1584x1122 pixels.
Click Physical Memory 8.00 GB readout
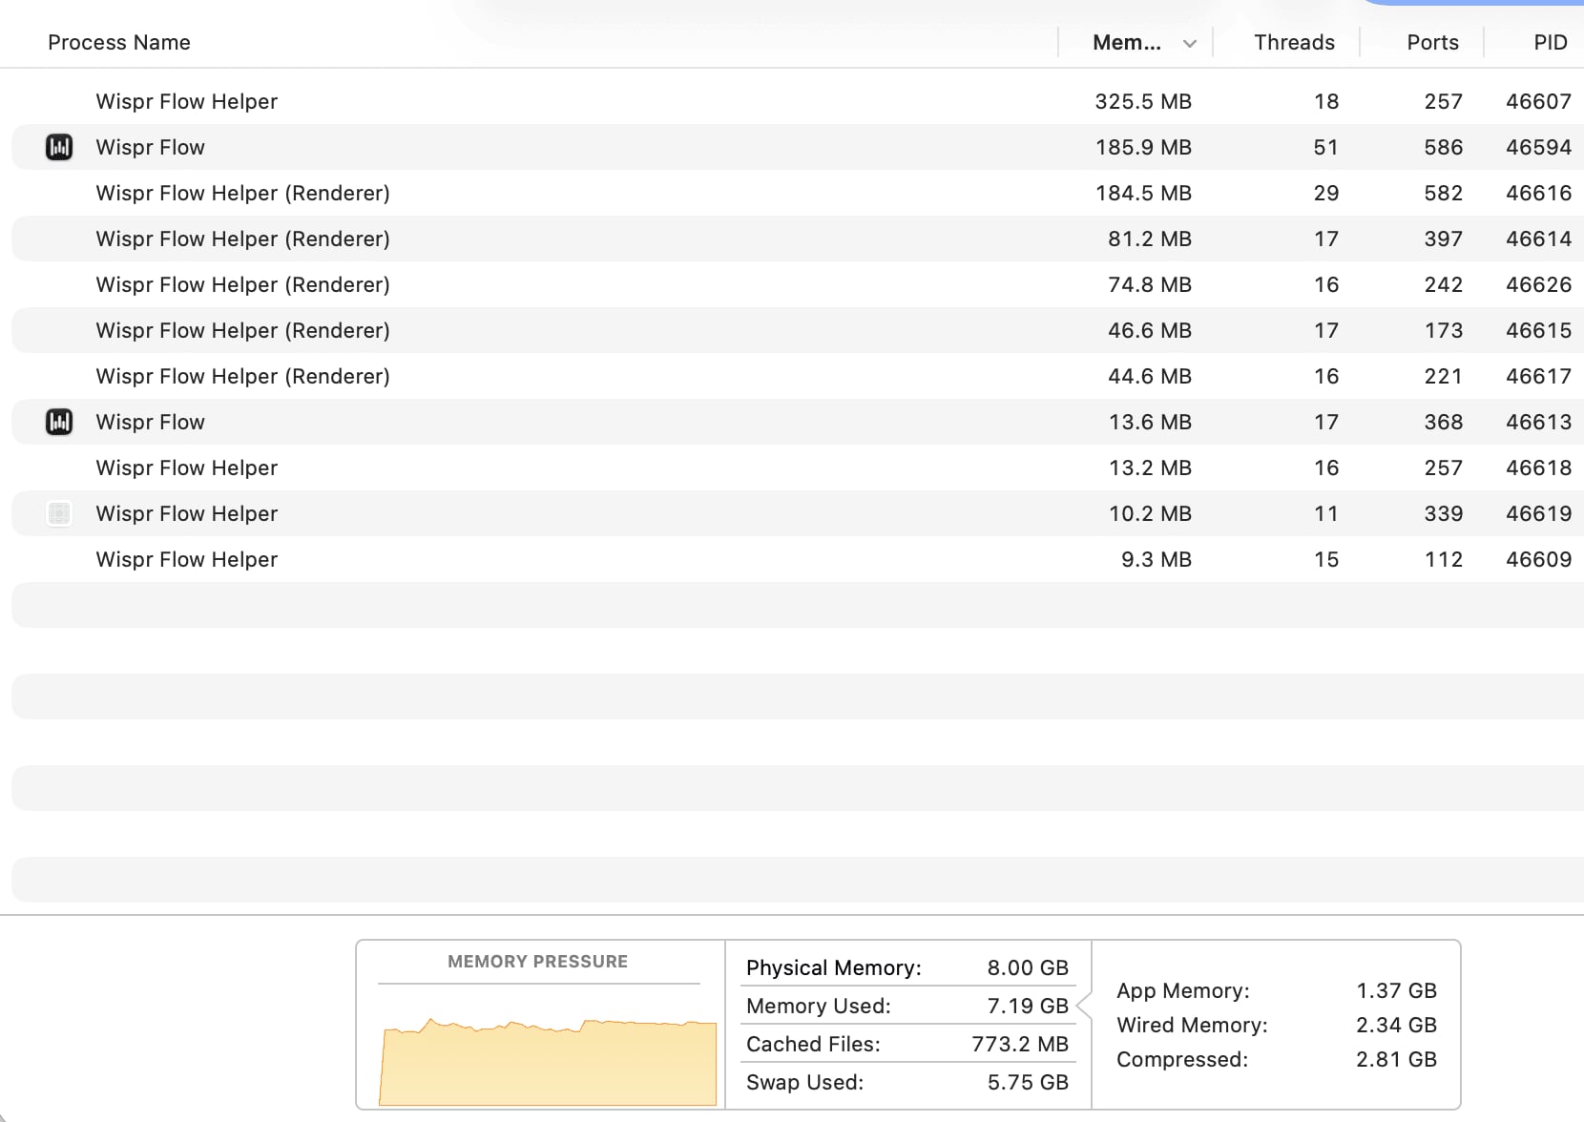(x=907, y=967)
